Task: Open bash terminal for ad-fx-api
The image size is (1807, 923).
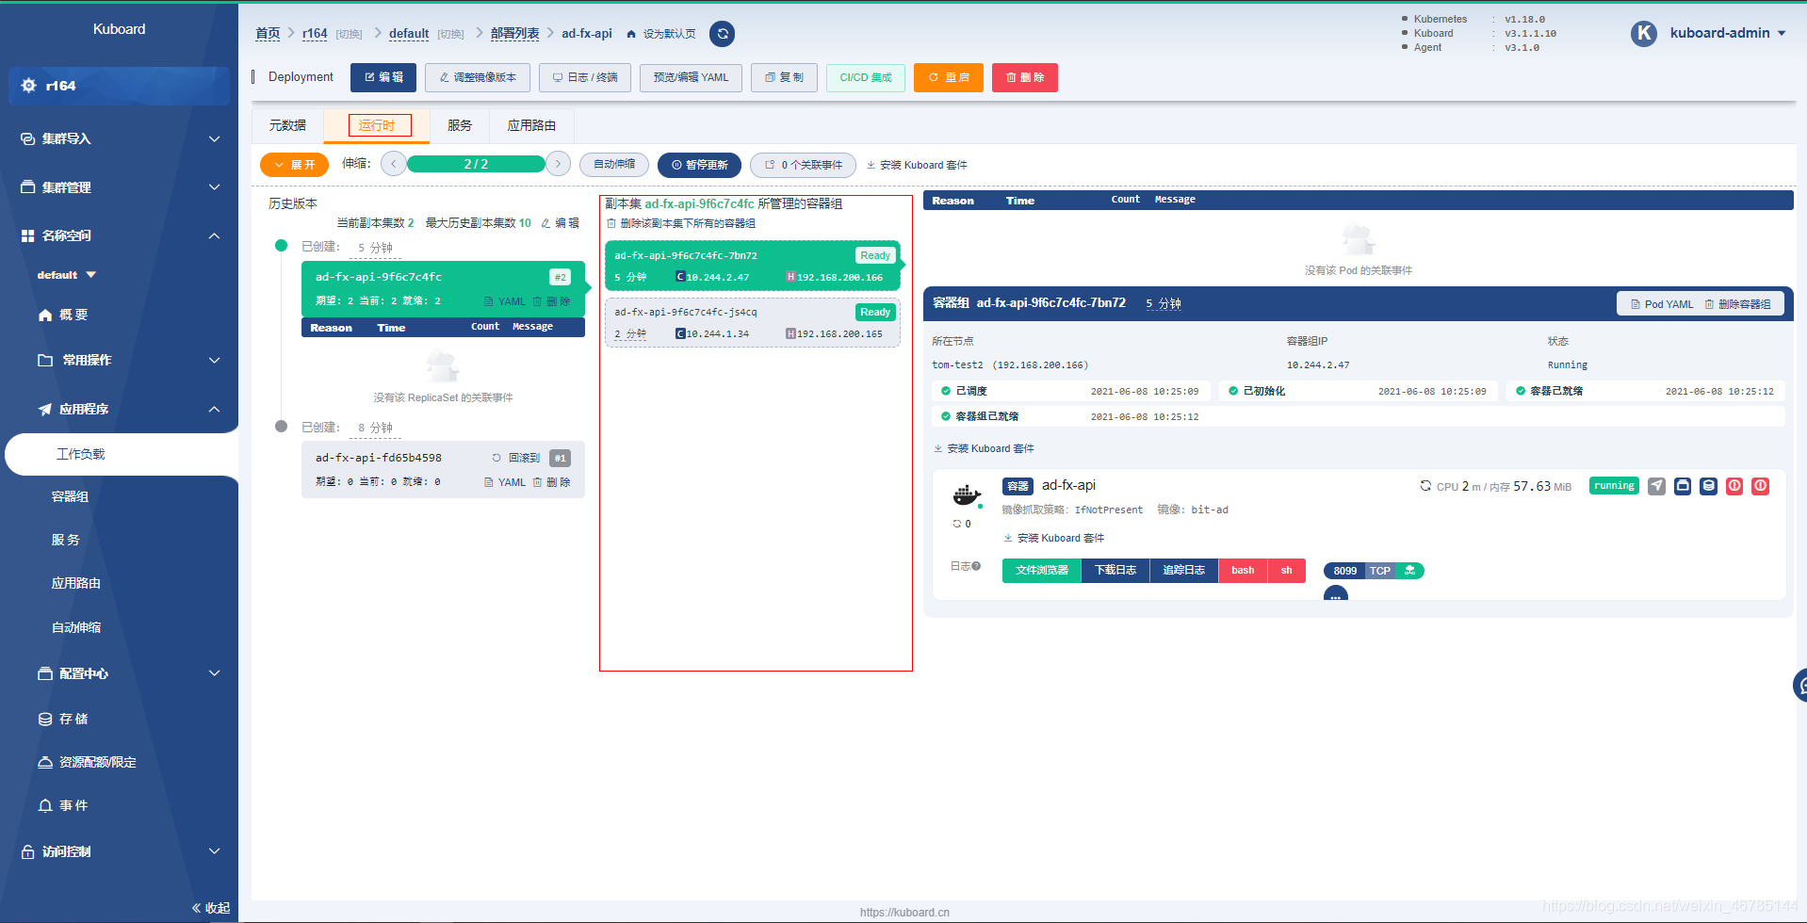Action: pyautogui.click(x=1243, y=571)
